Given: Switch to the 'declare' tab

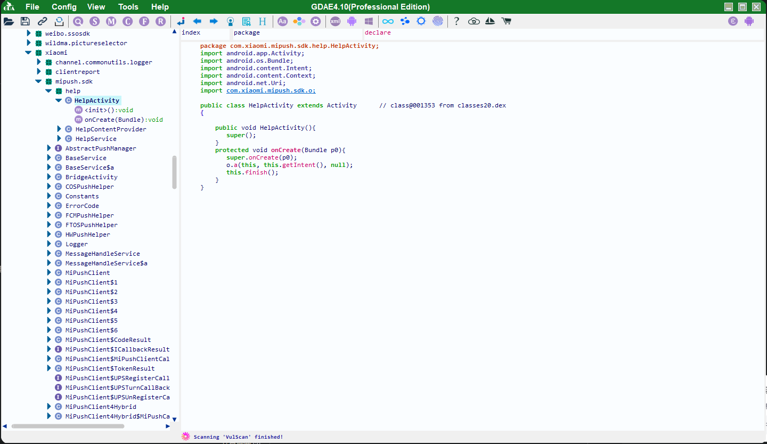Looking at the screenshot, I should point(378,32).
